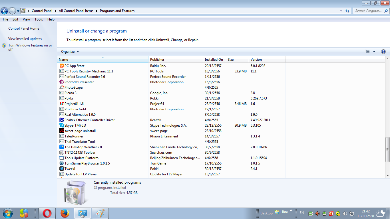Screen dimensions: 390x219
Task: Click the scrollbar down arrow
Action: [387, 175]
